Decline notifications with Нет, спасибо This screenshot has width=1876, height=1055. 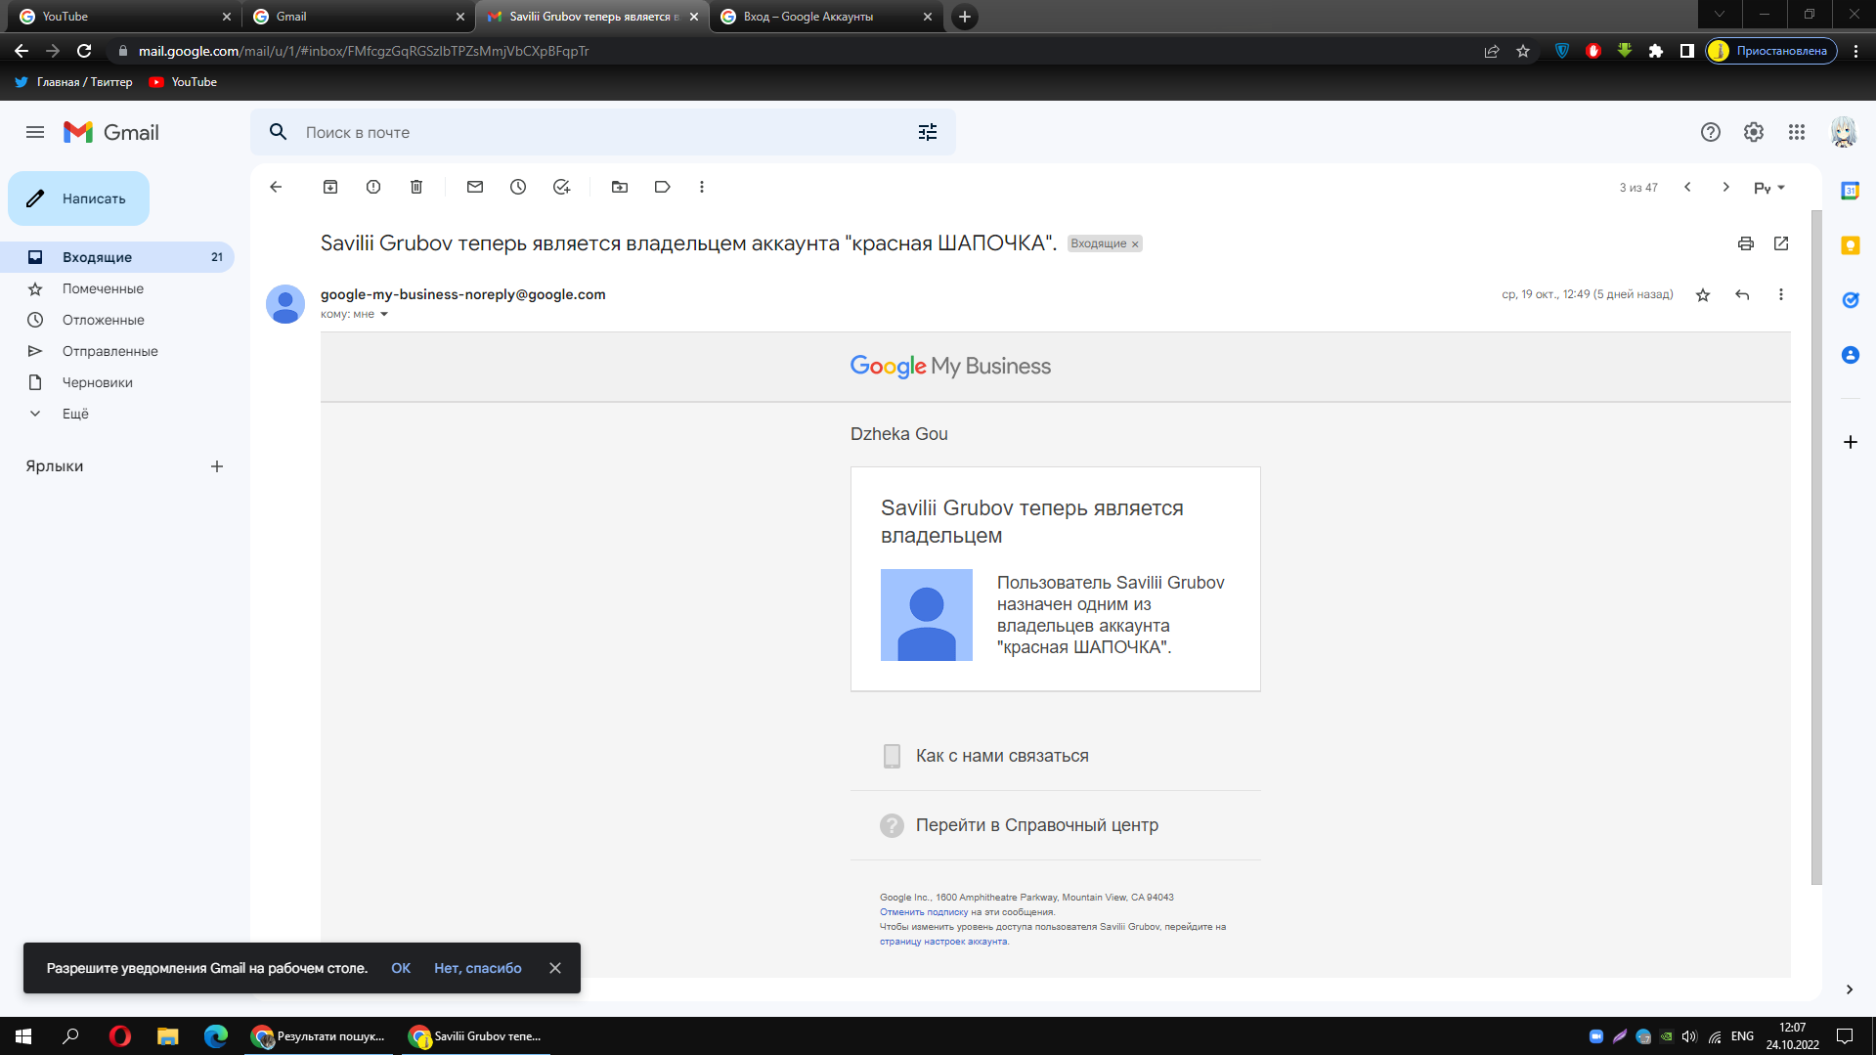[478, 968]
